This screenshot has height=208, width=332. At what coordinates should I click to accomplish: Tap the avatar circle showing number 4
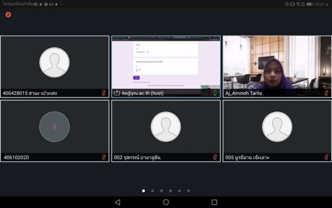click(55, 127)
